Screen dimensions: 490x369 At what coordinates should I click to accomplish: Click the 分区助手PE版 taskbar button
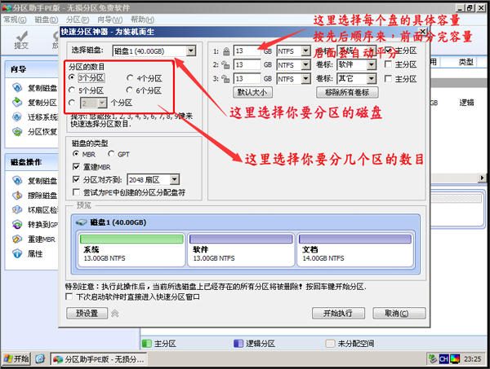[99, 359]
